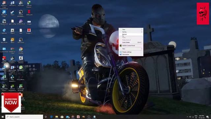This screenshot has height=119, width=211.
Task: Select the Excel 2013 desktop shortcut
Action: [x=4, y=78]
